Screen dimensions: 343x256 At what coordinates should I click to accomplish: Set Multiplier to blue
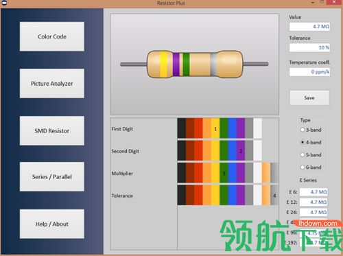tap(233, 173)
